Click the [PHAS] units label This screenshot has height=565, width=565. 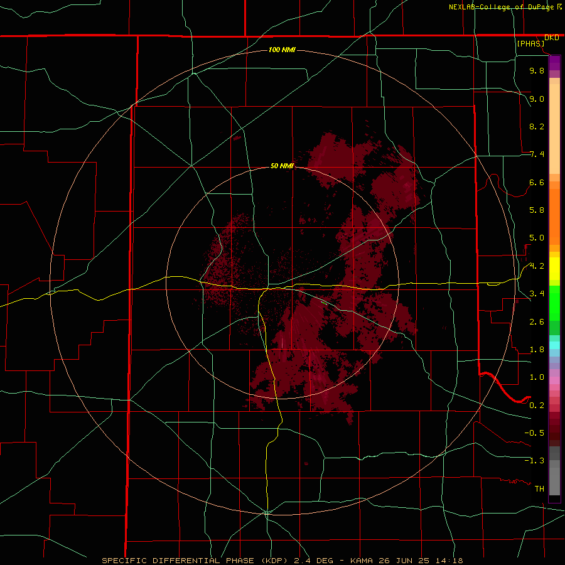click(x=530, y=44)
